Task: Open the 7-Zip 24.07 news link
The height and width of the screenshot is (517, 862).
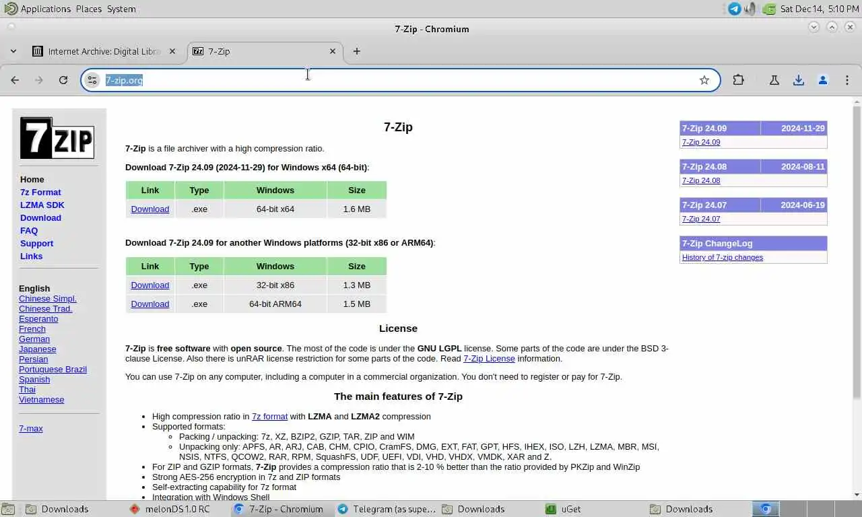Action: [x=701, y=219]
